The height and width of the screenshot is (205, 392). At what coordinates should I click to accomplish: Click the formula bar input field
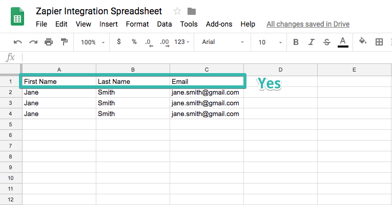tap(205, 57)
